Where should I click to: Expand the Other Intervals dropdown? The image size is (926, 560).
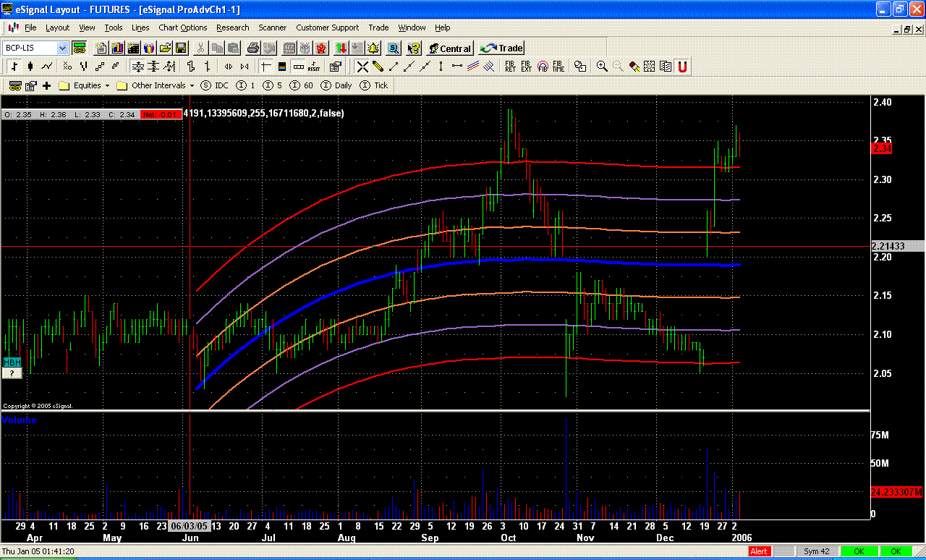pyautogui.click(x=192, y=85)
